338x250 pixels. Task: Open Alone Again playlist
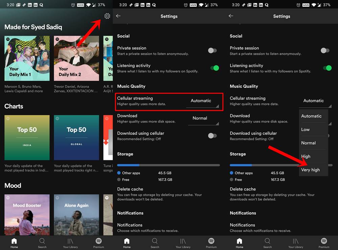coord(76,215)
